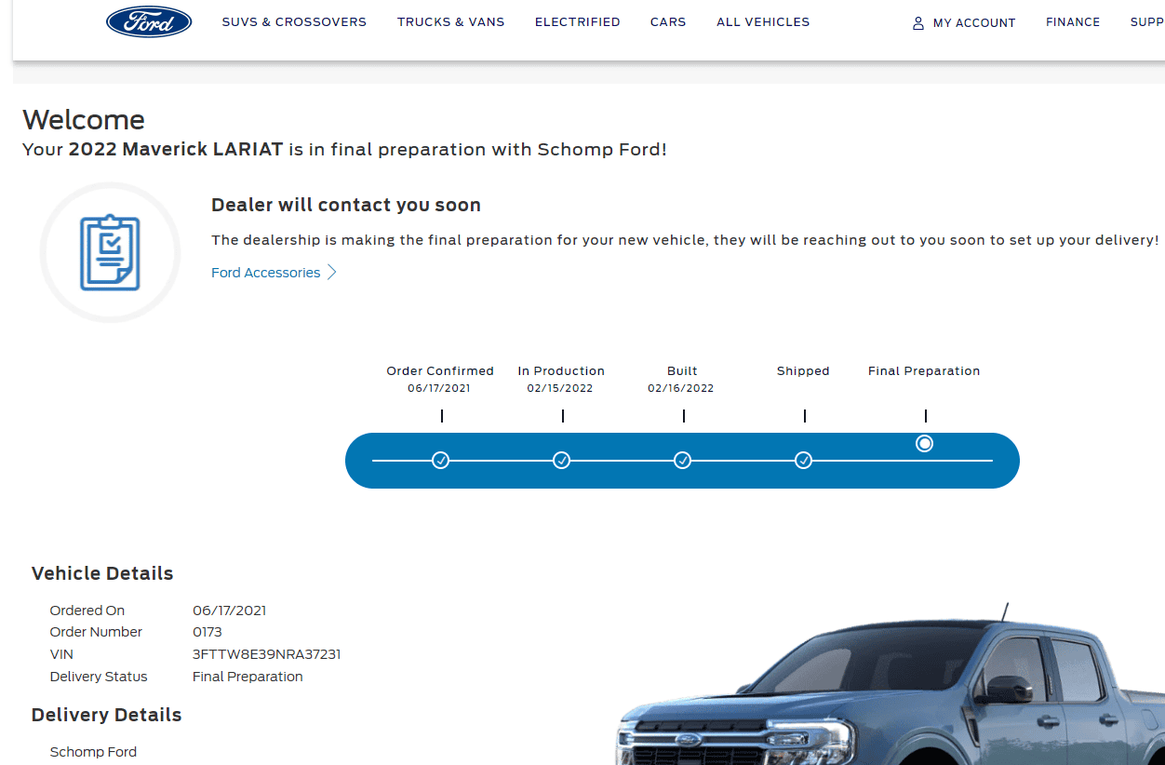Click the My Account person icon
The height and width of the screenshot is (765, 1165).
[918, 23]
